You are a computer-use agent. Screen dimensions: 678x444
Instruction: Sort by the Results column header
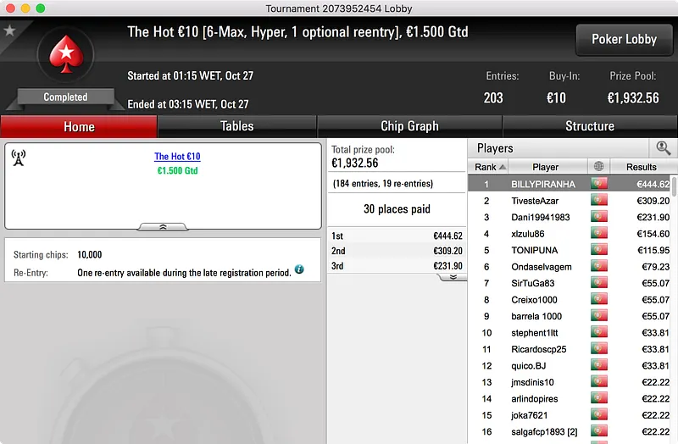coord(642,167)
